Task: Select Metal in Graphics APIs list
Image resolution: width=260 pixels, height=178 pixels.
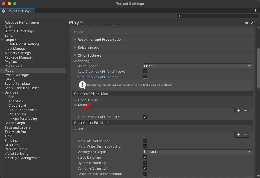Action: coord(82,105)
